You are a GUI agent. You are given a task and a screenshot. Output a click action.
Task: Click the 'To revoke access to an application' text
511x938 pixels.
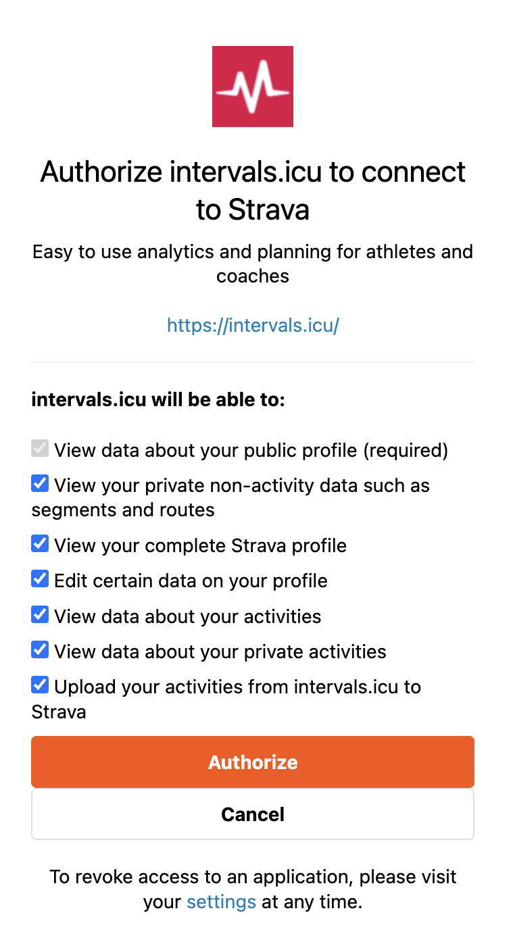tap(253, 877)
